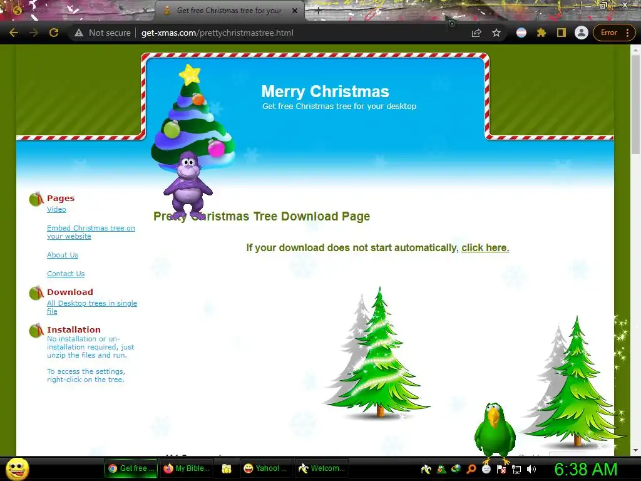Click the Error update button
Screen dimensions: 641x481
[608, 33]
